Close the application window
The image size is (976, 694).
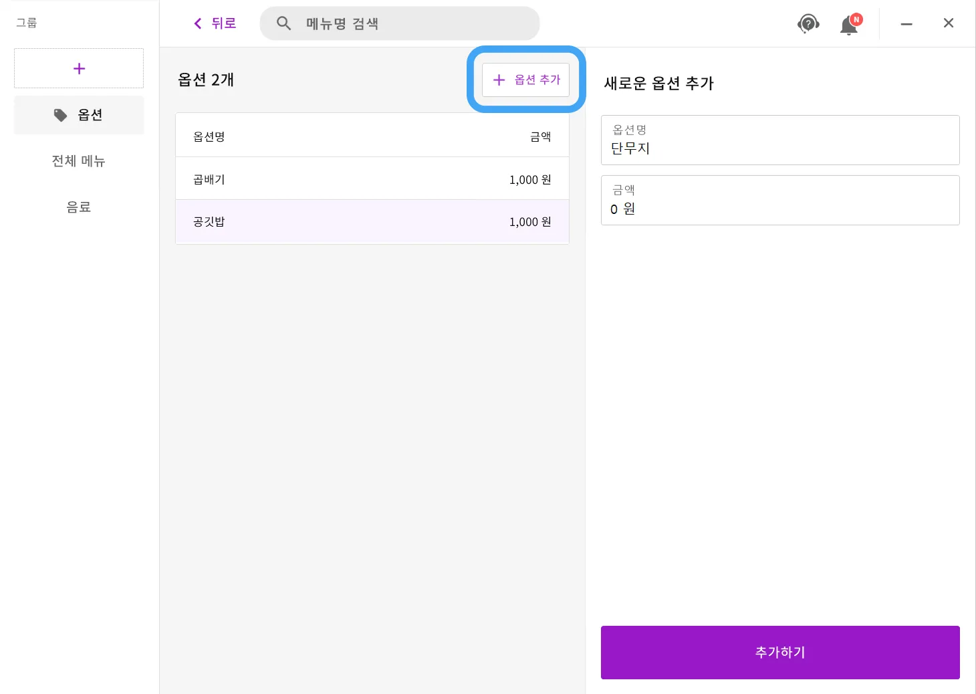948,23
